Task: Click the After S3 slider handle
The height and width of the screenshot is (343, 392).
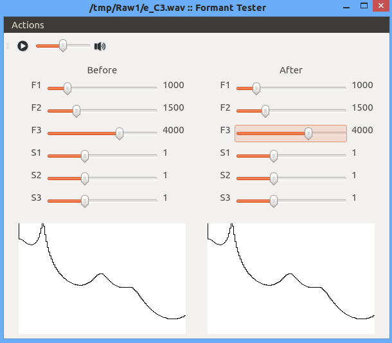Action: [x=274, y=201]
